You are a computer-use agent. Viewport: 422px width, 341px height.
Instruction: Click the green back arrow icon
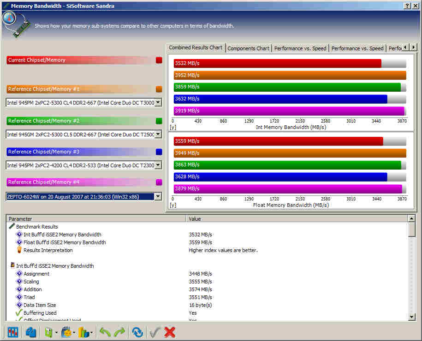(x=105, y=332)
